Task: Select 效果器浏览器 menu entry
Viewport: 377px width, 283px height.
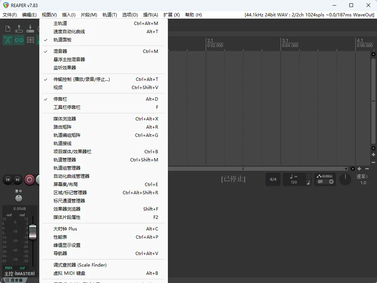Action: pyautogui.click(x=104, y=209)
